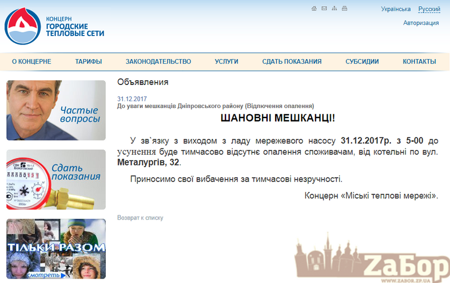Click the print version icon
The image size is (450, 283).
coord(344,8)
